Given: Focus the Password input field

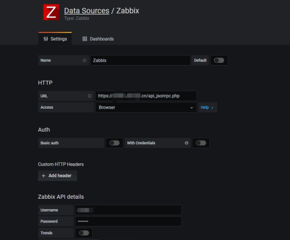Looking at the screenshot, I should (x=128, y=221).
